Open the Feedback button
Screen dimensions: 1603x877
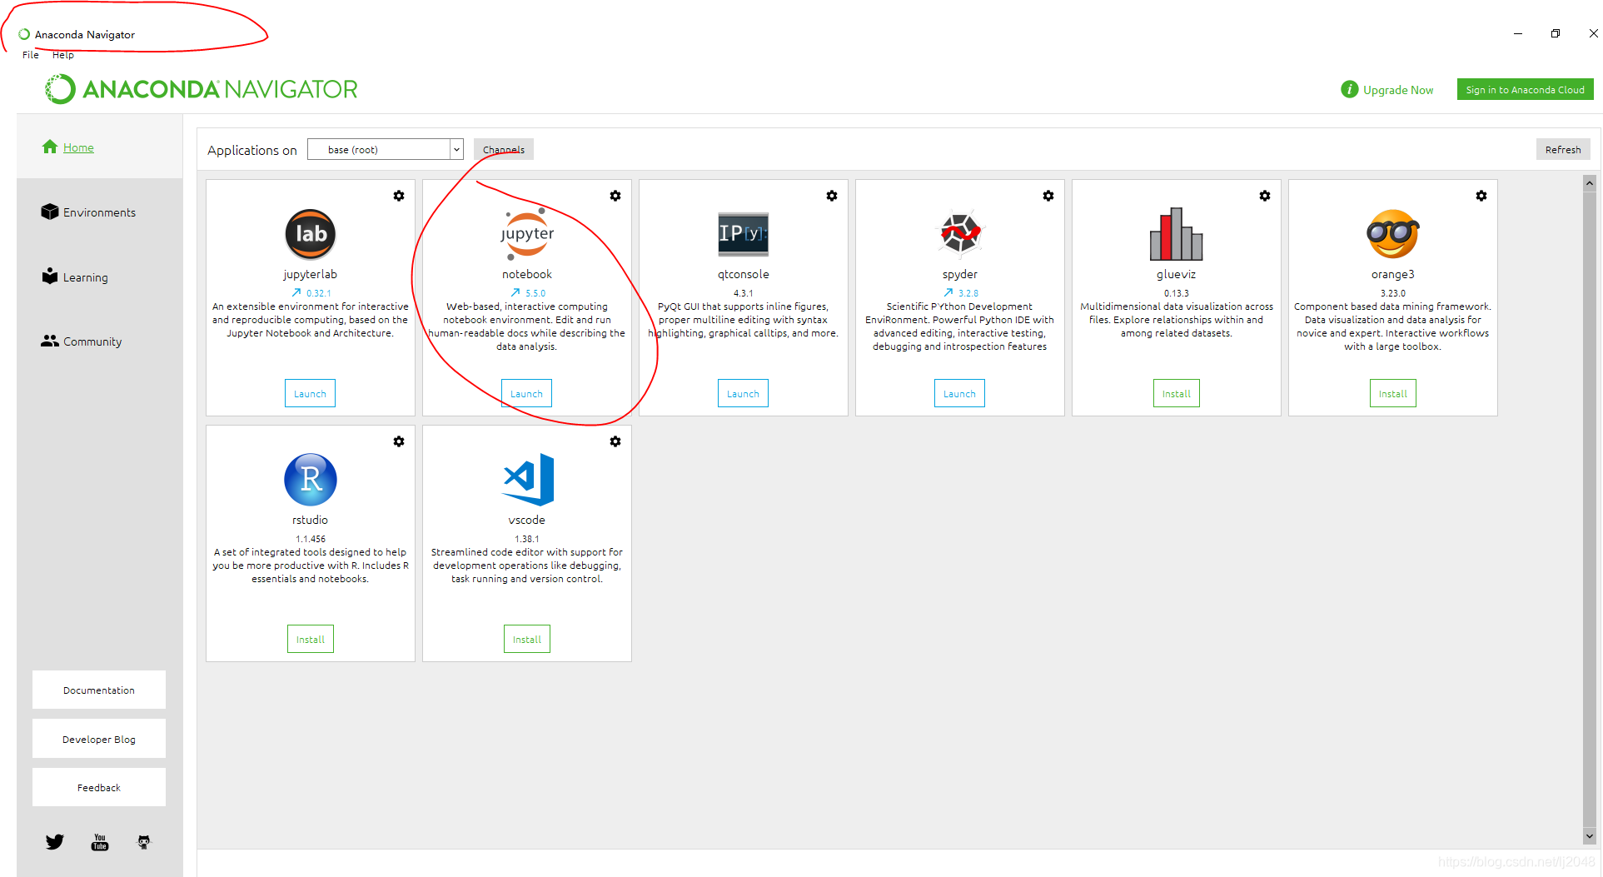tap(99, 788)
